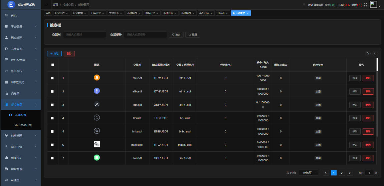
Task: Click 修改 for the ethusdt row
Action: [355, 91]
